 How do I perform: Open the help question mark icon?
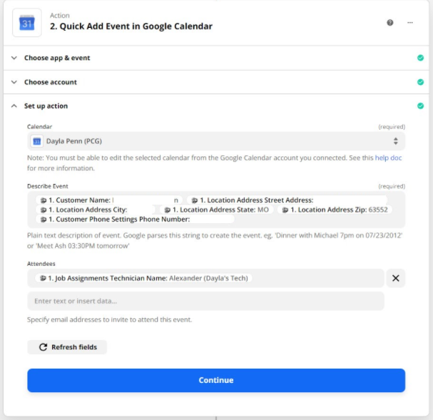pyautogui.click(x=390, y=23)
